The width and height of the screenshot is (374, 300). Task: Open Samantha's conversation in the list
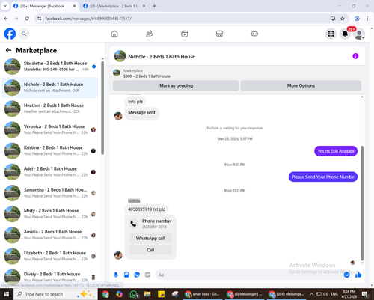(50, 193)
